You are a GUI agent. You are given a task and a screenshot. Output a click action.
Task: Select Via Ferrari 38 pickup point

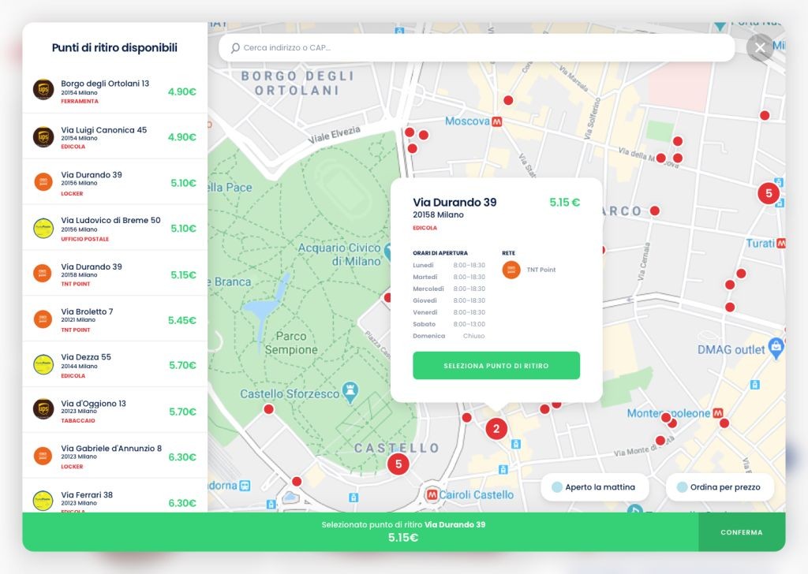115,496
